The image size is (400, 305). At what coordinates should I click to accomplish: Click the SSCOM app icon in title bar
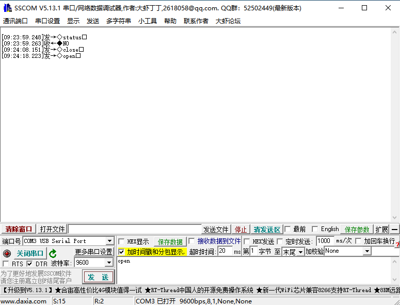point(7,8)
